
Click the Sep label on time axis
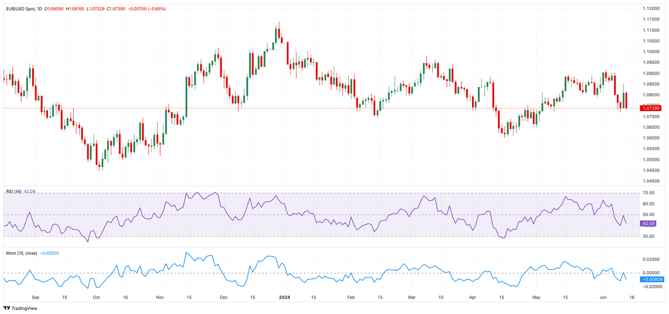36,297
